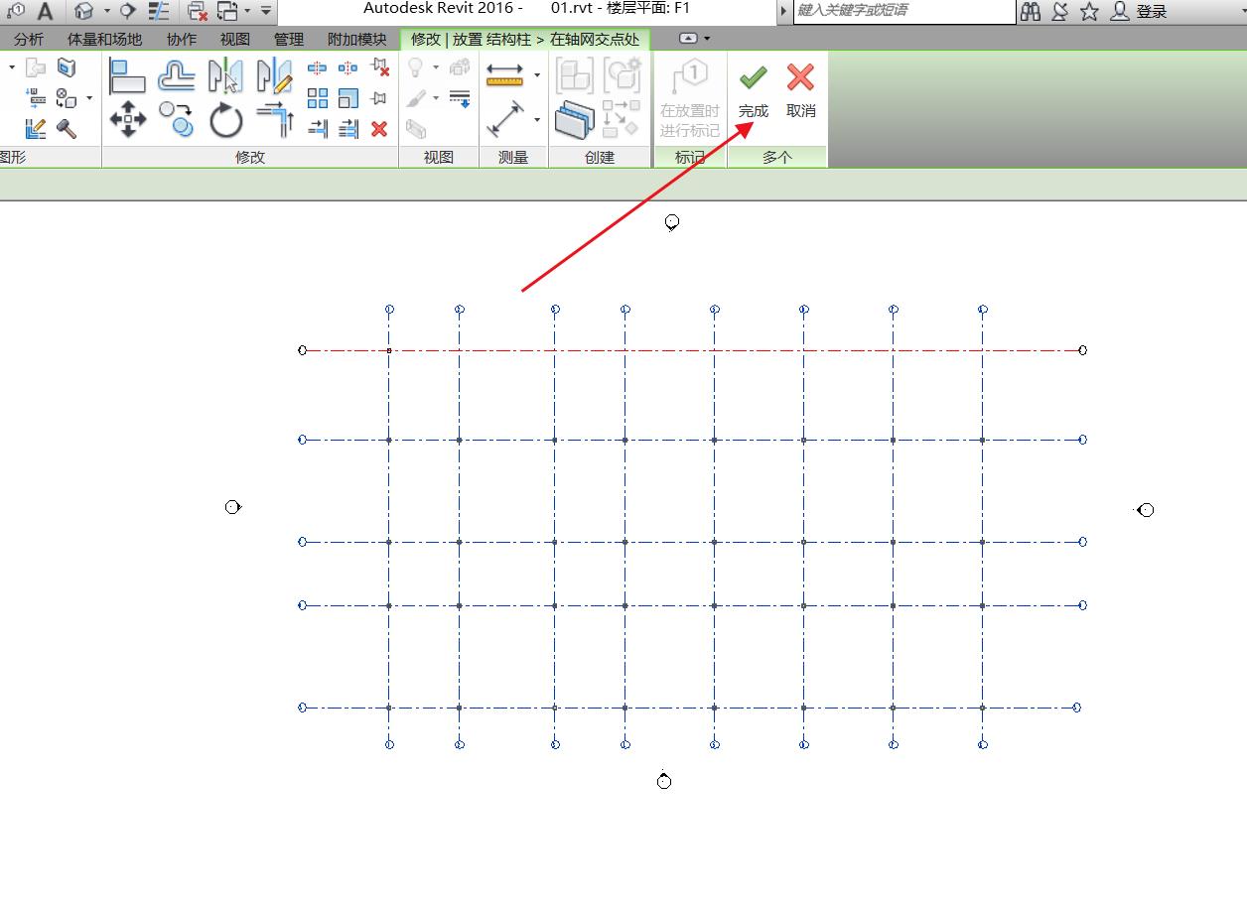Open the 管理 (Manage) ribbon tab
The image size is (1247, 904).
pyautogui.click(x=289, y=40)
